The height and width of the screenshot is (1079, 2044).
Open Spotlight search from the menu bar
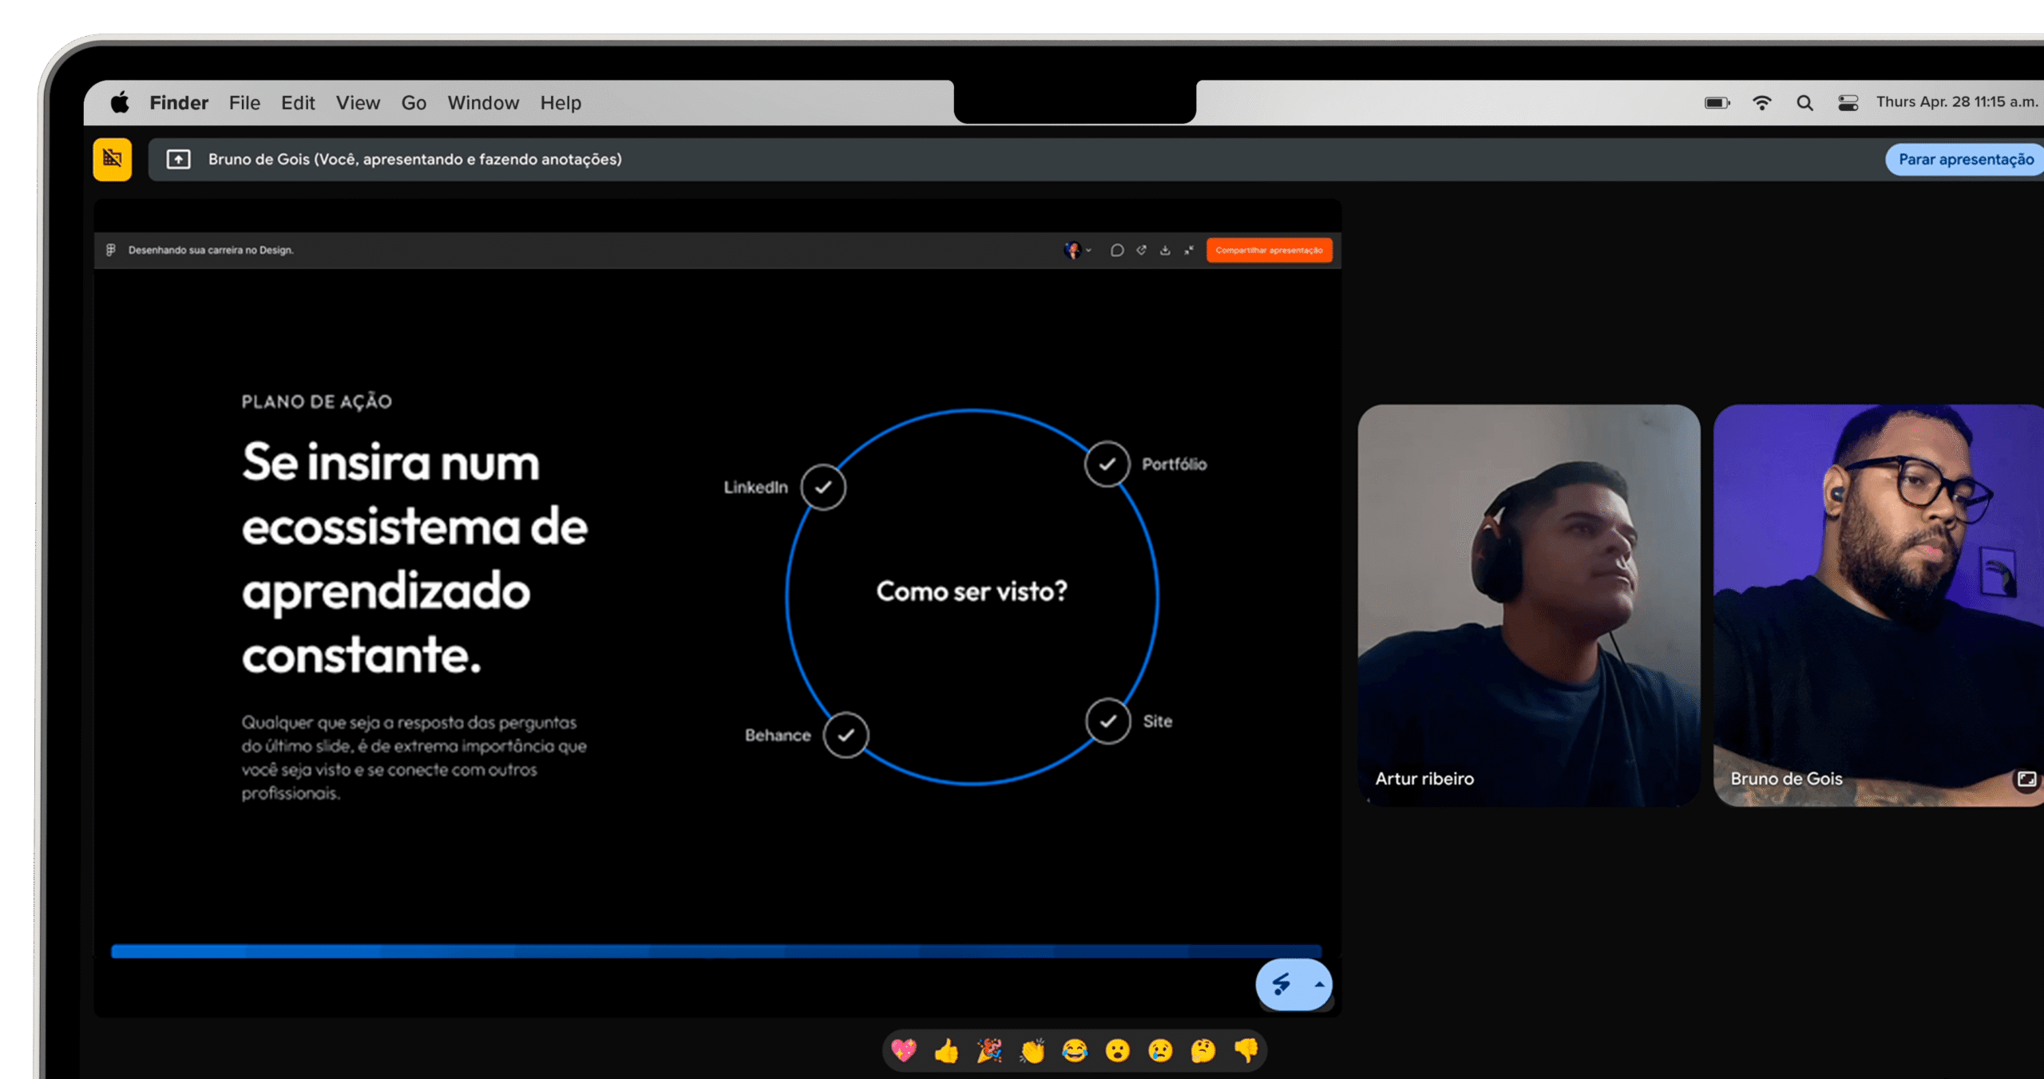tap(1804, 102)
